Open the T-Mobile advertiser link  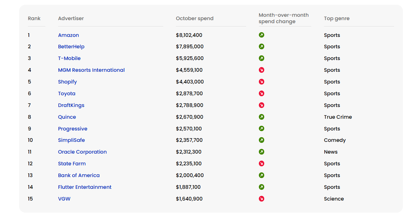coord(69,58)
